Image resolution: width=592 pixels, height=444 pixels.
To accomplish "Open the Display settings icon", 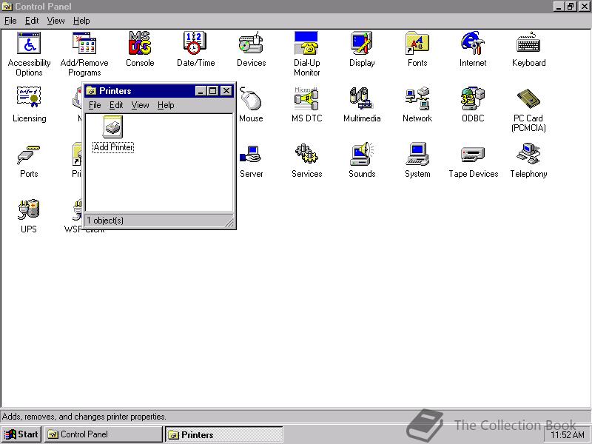I will [x=362, y=50].
